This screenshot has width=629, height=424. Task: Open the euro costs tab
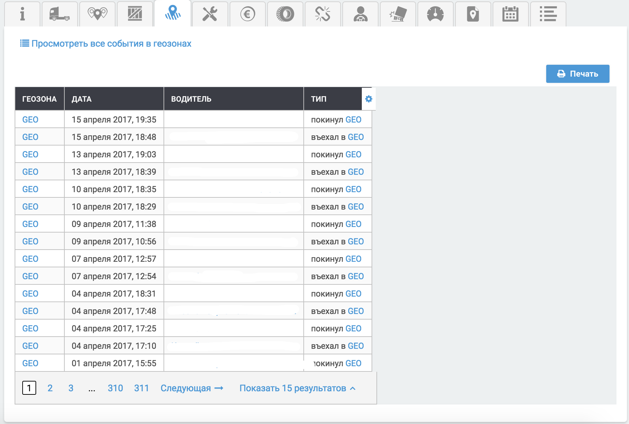pyautogui.click(x=248, y=14)
